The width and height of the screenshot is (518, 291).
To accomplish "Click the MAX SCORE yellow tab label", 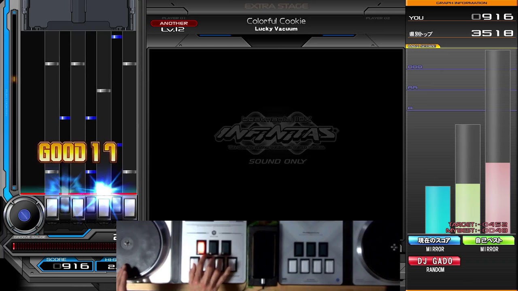I will tap(422, 46).
